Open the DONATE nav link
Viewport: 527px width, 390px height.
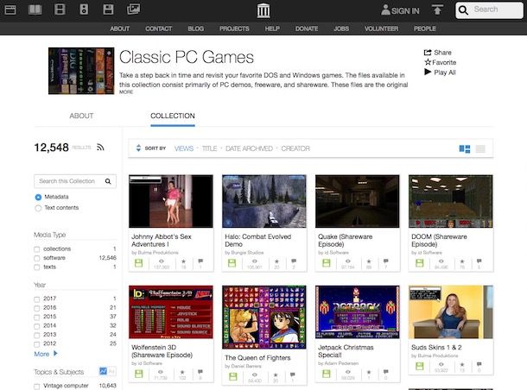(x=307, y=28)
